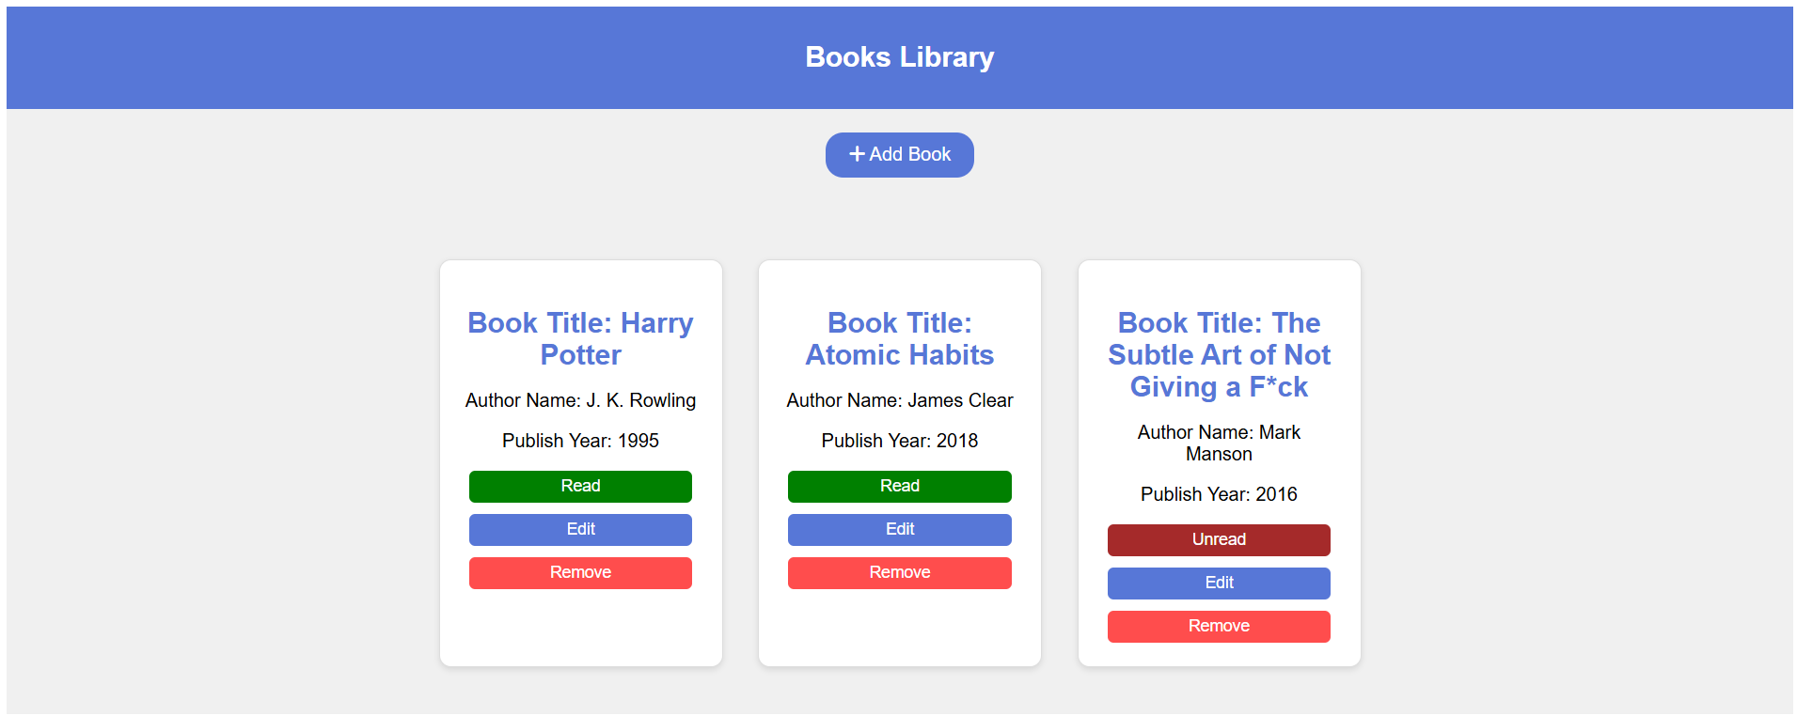The width and height of the screenshot is (1797, 716).
Task: Click author name Mark Manson
Action: tap(1219, 443)
